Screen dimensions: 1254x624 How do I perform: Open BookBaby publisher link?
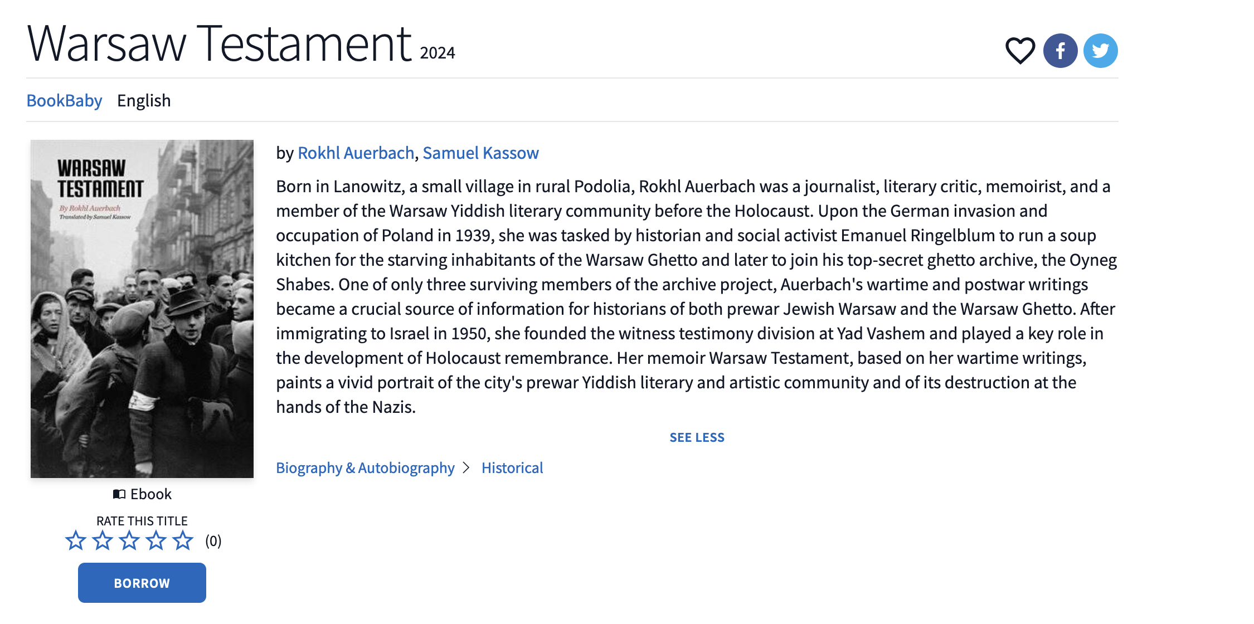[64, 100]
